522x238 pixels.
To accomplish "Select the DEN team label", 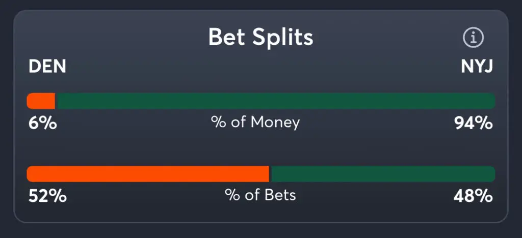I will pos(47,67).
